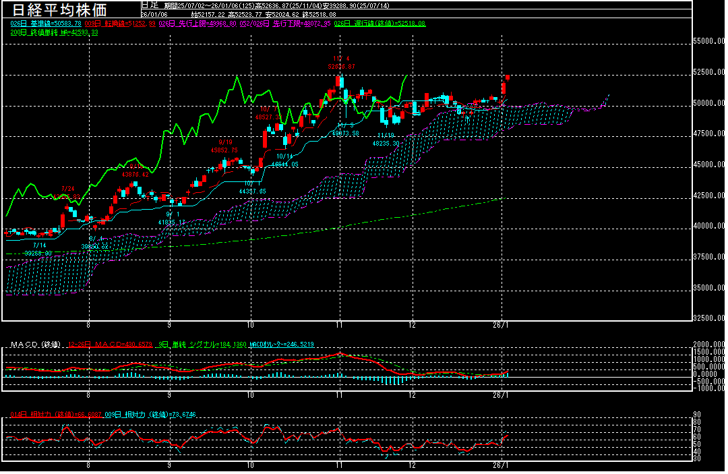Click the MACDオシレーター value label
728x474 pixels.
(282, 345)
